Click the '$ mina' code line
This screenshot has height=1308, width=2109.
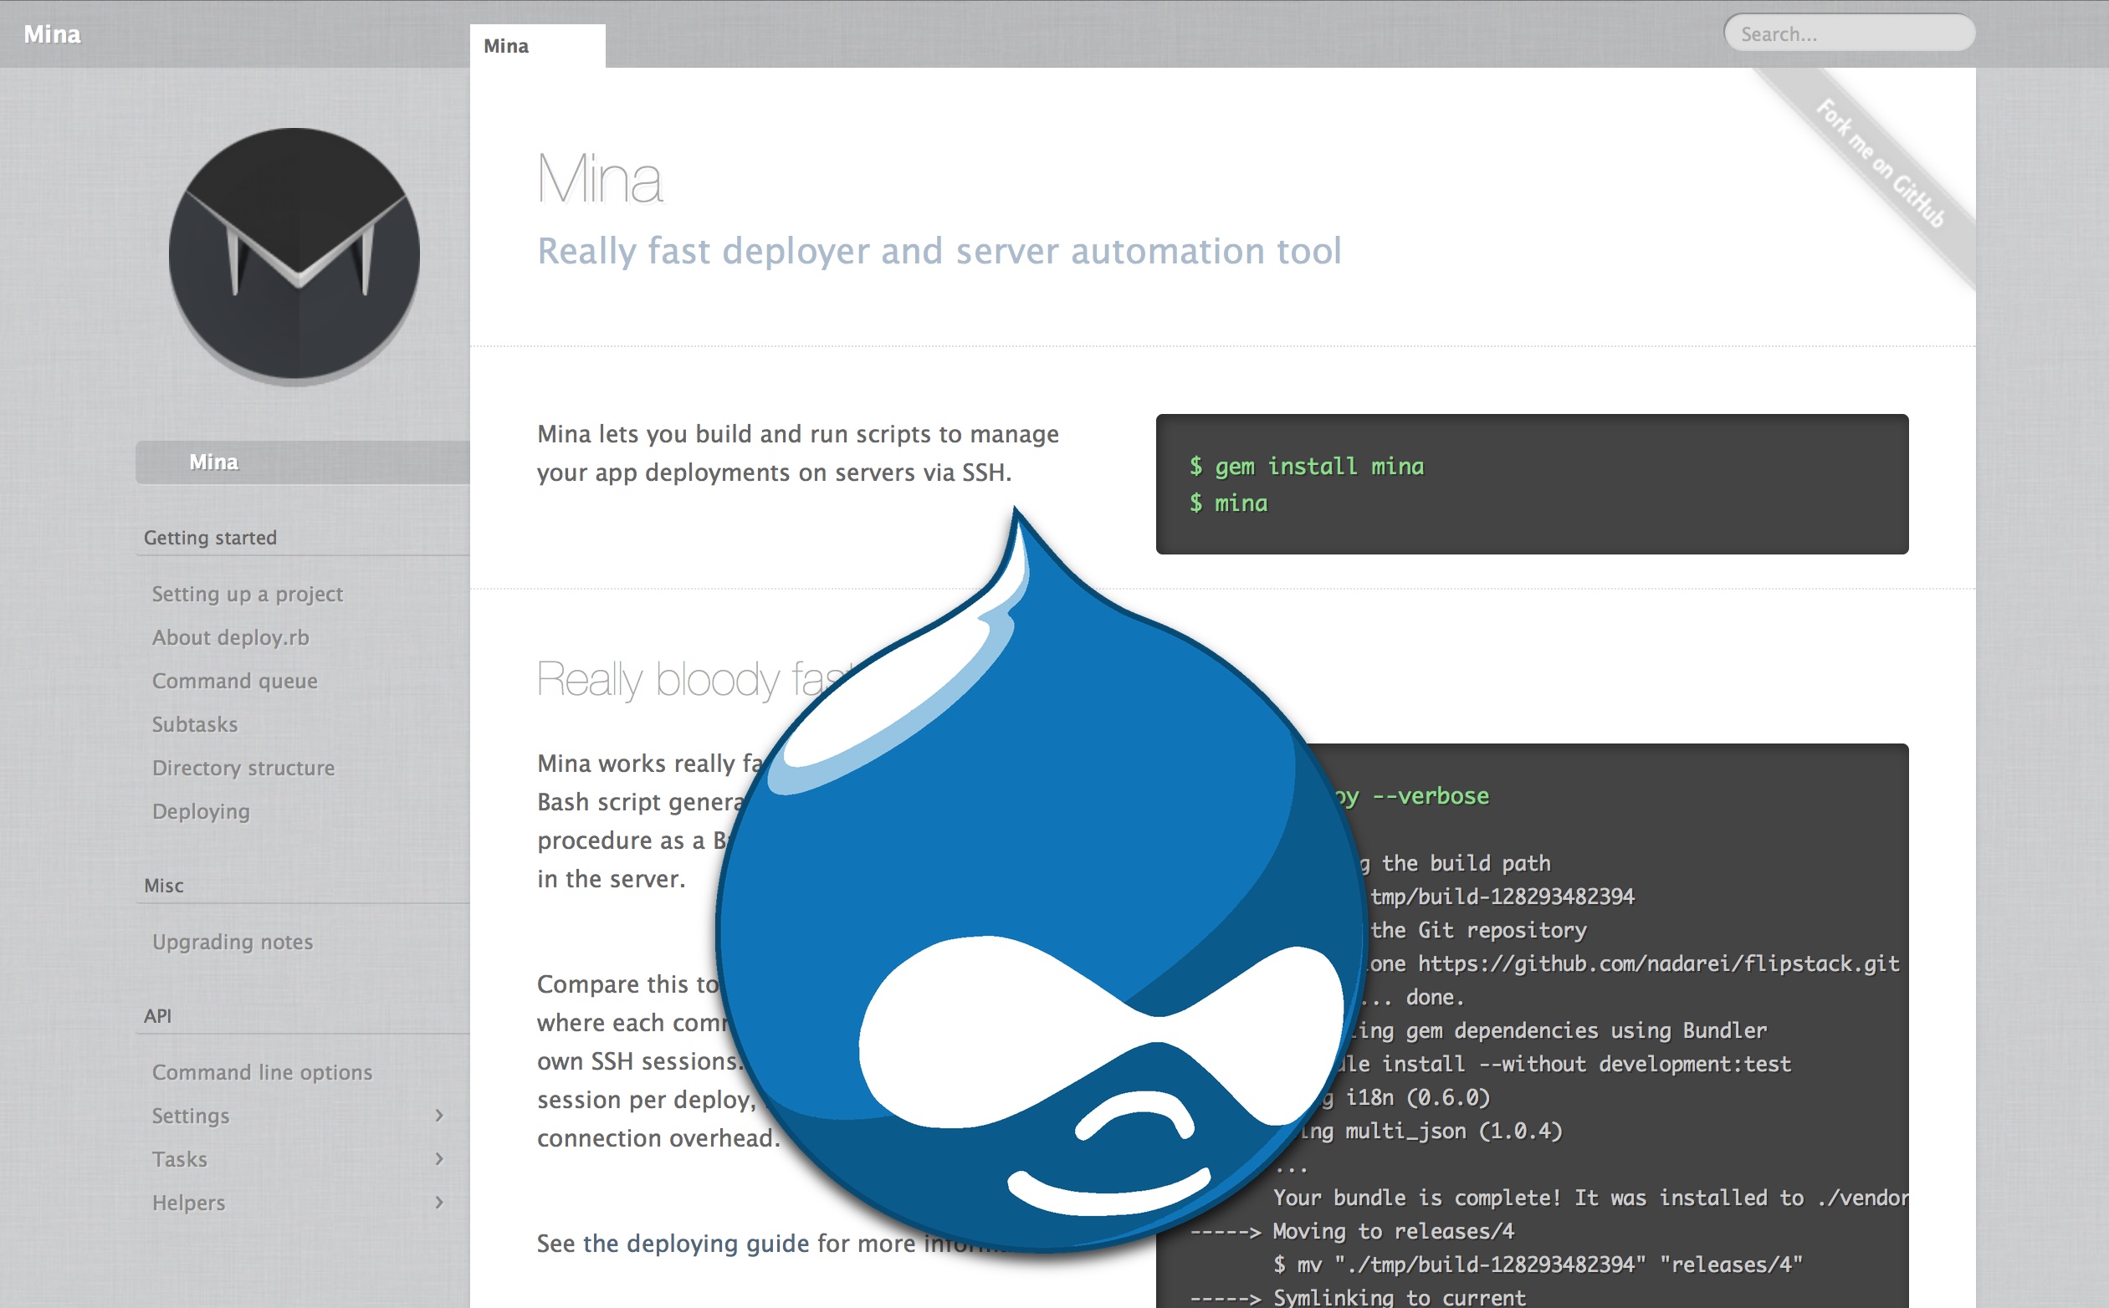coord(1228,503)
